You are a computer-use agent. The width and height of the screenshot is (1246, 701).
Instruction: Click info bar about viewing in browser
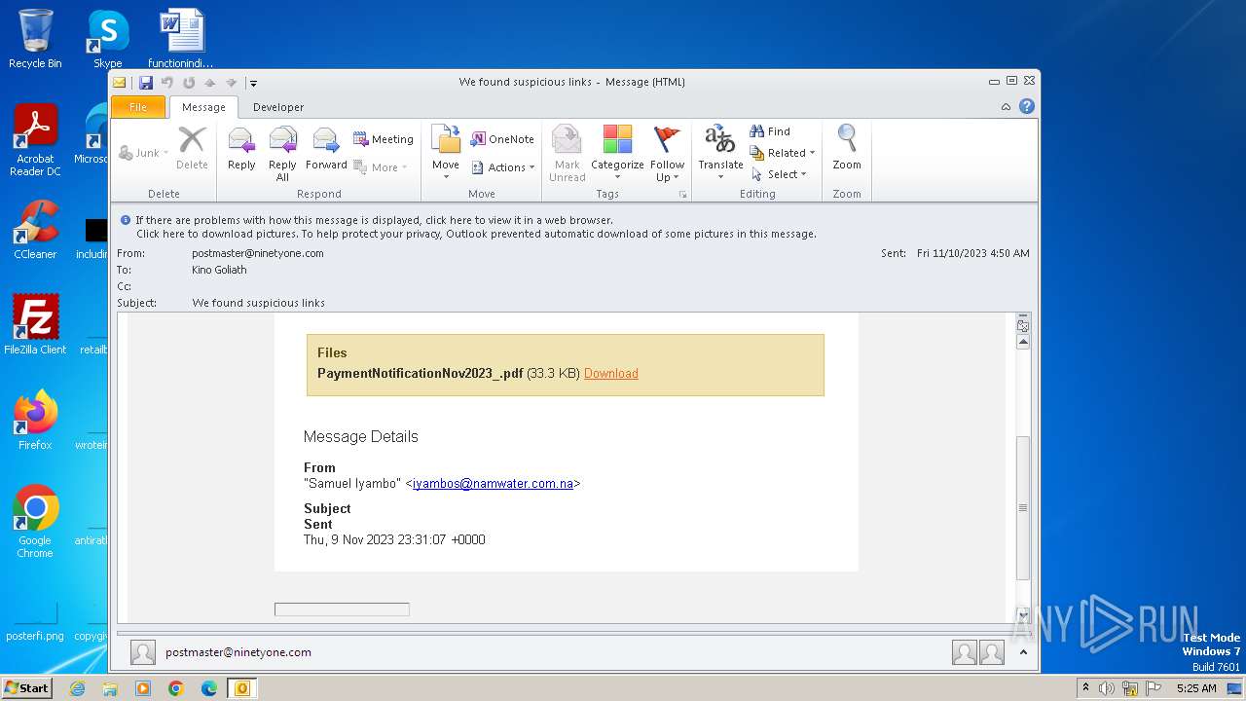click(x=374, y=220)
